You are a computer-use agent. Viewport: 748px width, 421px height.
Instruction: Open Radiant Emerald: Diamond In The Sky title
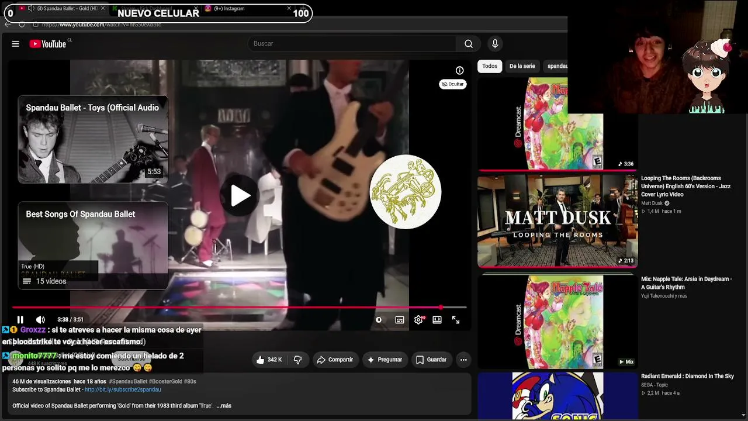click(x=687, y=377)
